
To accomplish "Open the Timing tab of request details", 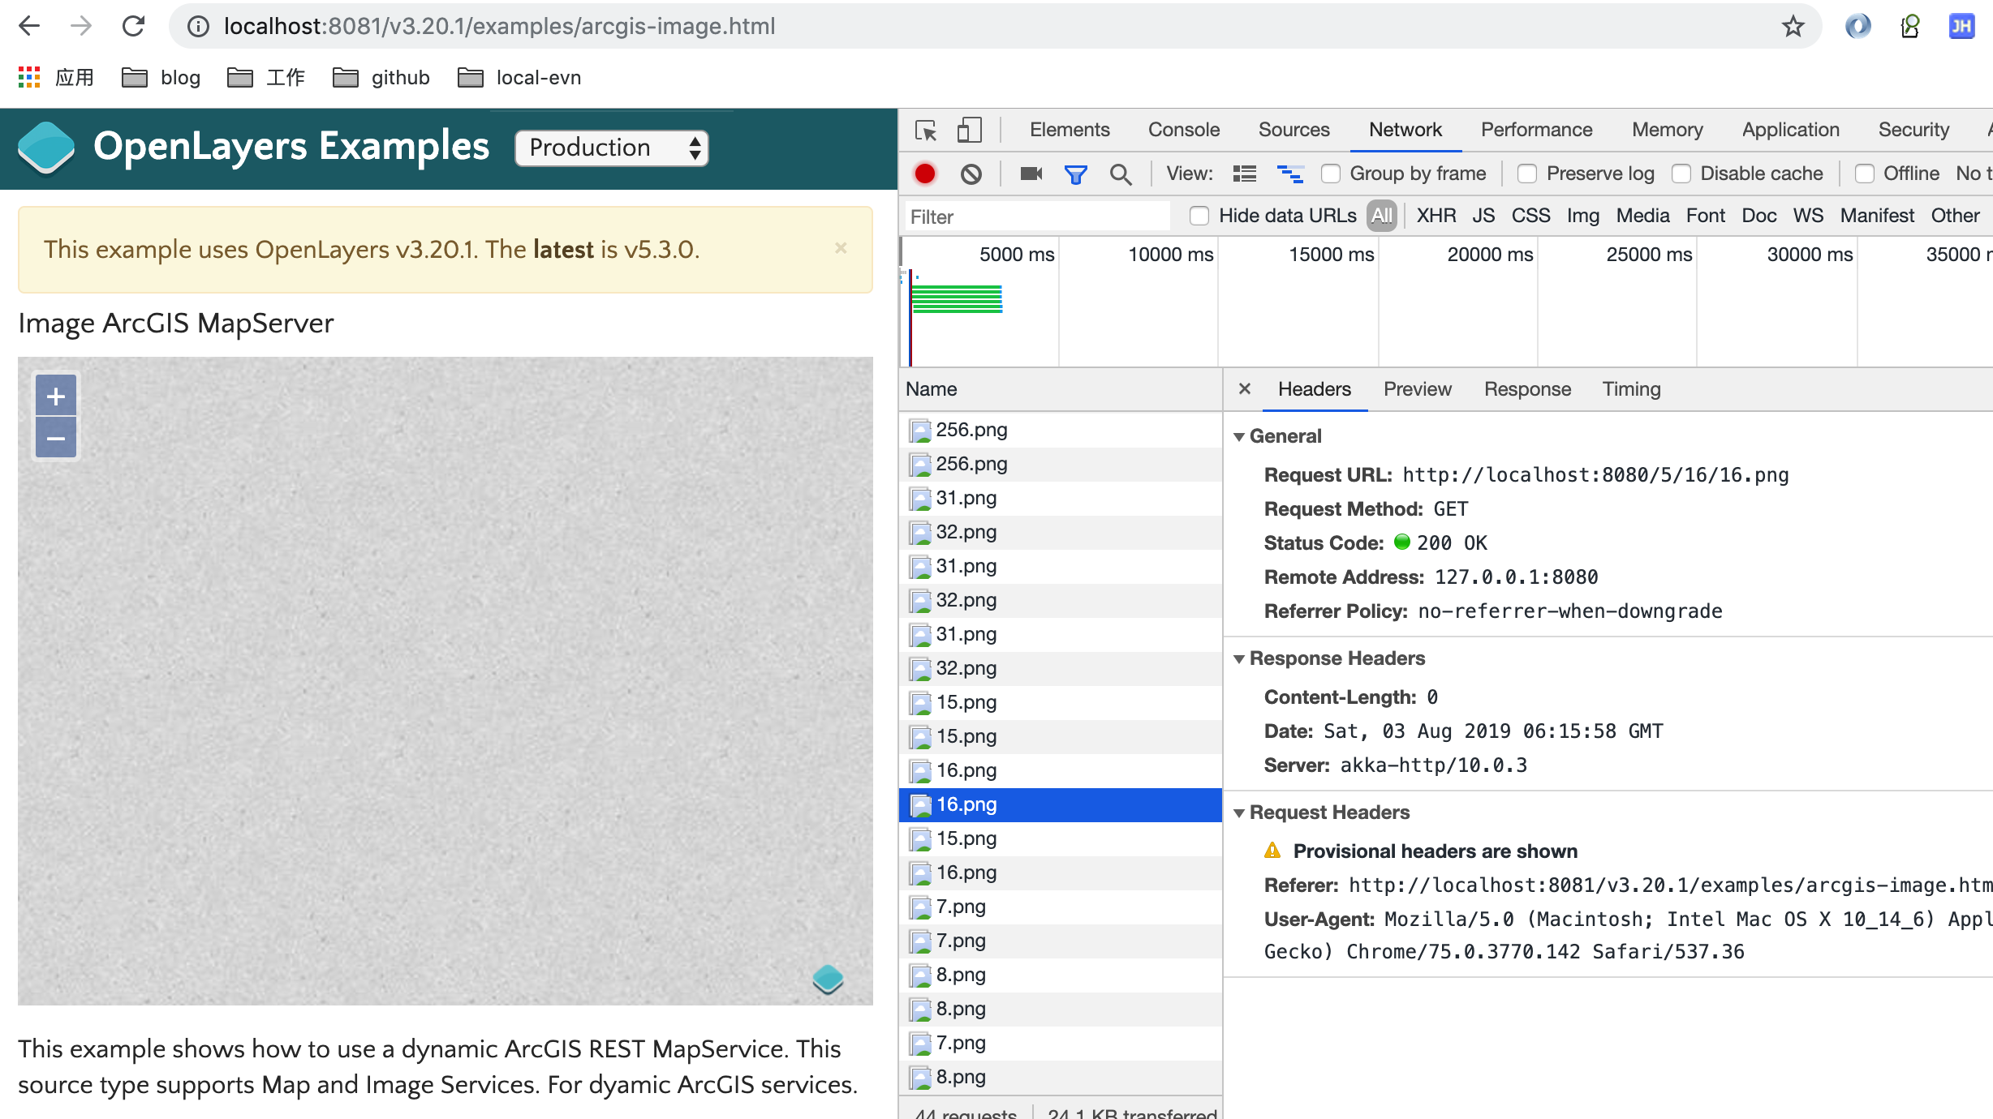I will pos(1631,389).
